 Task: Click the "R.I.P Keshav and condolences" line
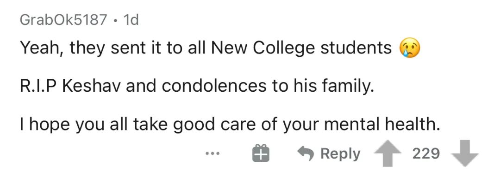coord(197,87)
